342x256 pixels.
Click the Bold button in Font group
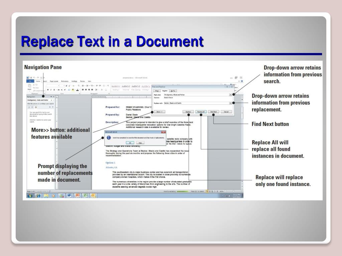point(48,90)
